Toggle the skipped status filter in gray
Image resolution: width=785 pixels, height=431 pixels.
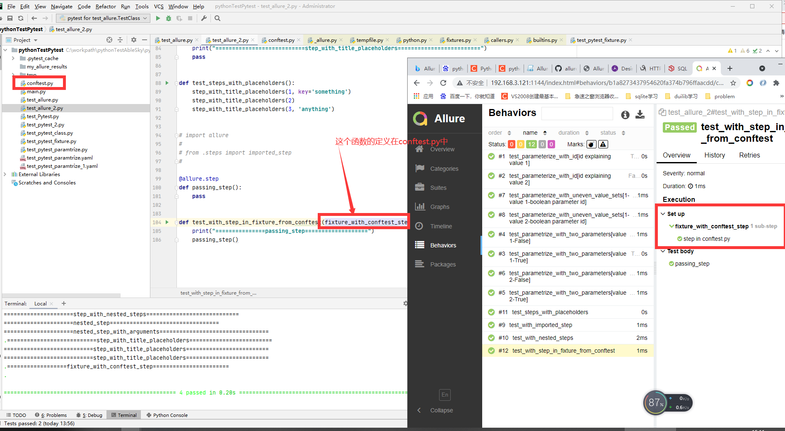point(542,144)
